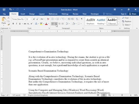Undo the last action
This screenshot has height=104, width=139.
coord(10,9)
